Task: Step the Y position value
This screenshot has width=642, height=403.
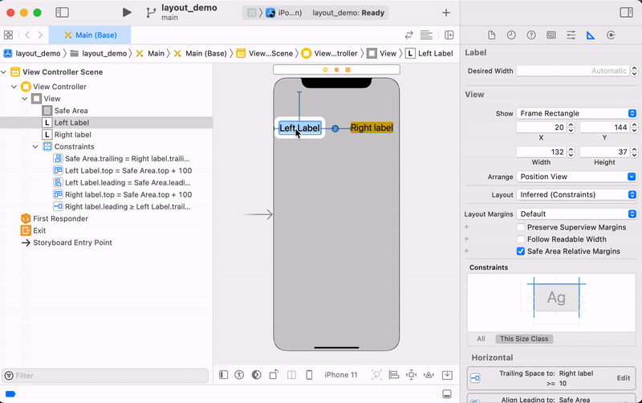Action: pos(634,128)
